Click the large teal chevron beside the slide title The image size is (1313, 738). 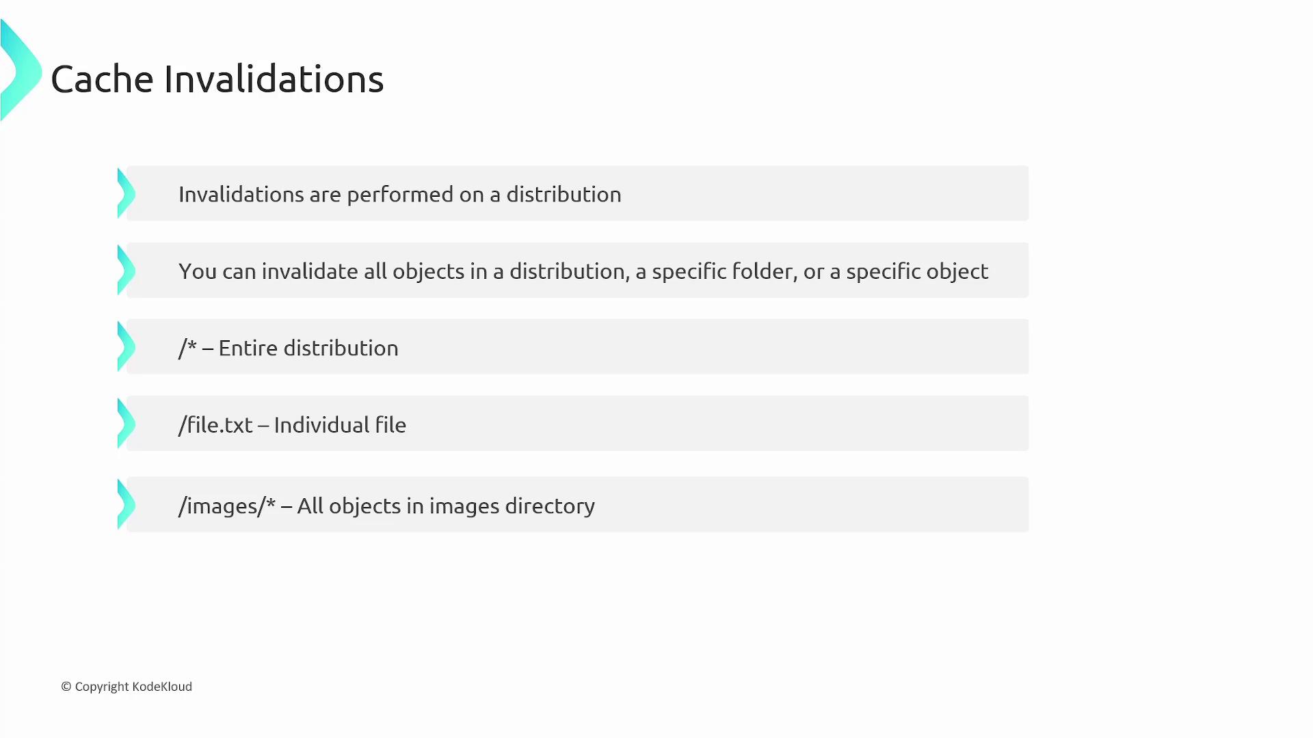coord(22,71)
